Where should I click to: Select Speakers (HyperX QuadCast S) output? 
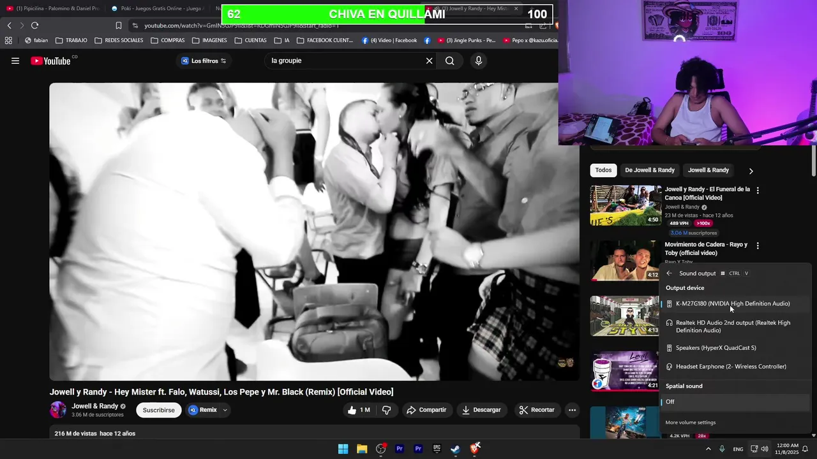click(x=735, y=348)
